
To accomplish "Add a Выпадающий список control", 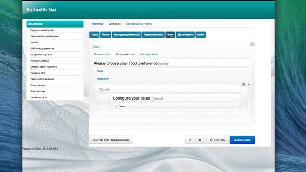I will click(127, 35).
